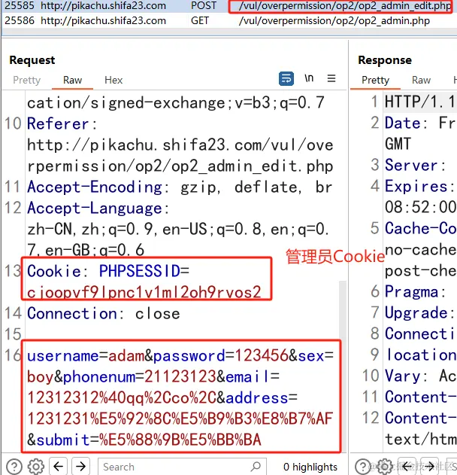Select history row 25586 GET request
Screen dimensions: 457x475
(x=228, y=20)
